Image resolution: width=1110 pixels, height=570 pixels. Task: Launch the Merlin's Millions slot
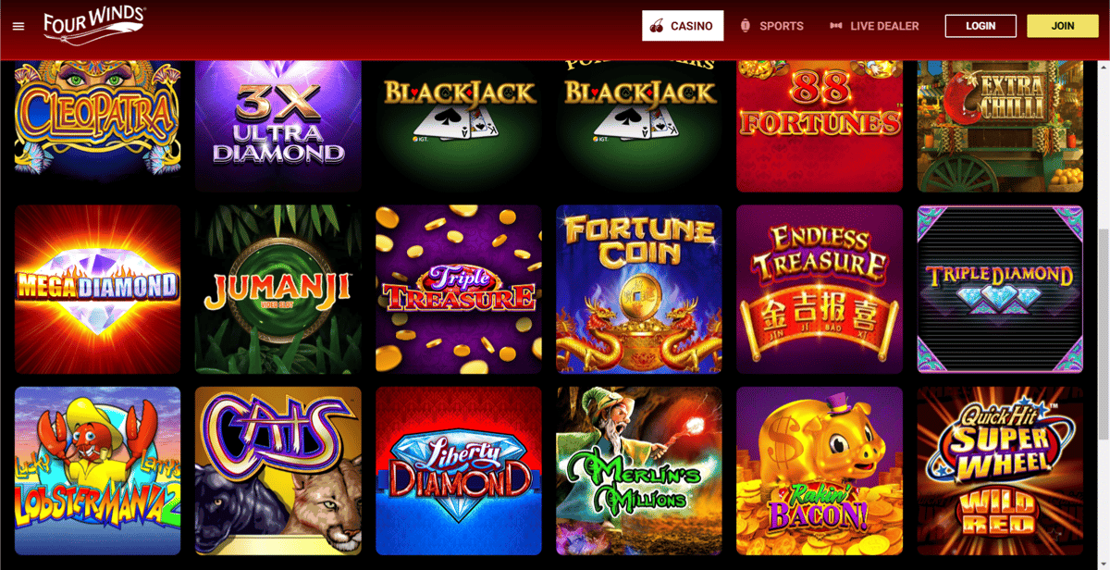coord(639,470)
